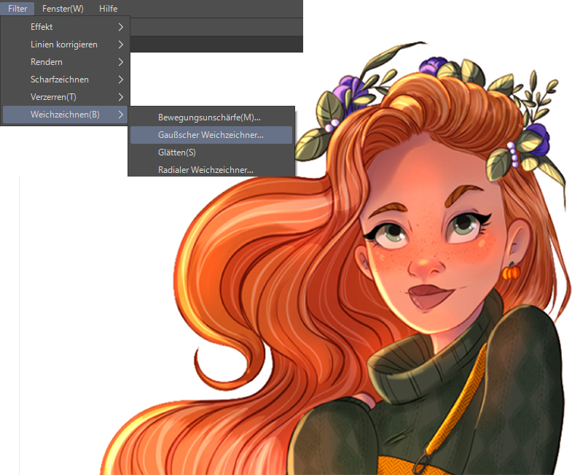This screenshot has height=475, width=583.
Task: Open the Filter menu in menu bar
Action: 17,9
